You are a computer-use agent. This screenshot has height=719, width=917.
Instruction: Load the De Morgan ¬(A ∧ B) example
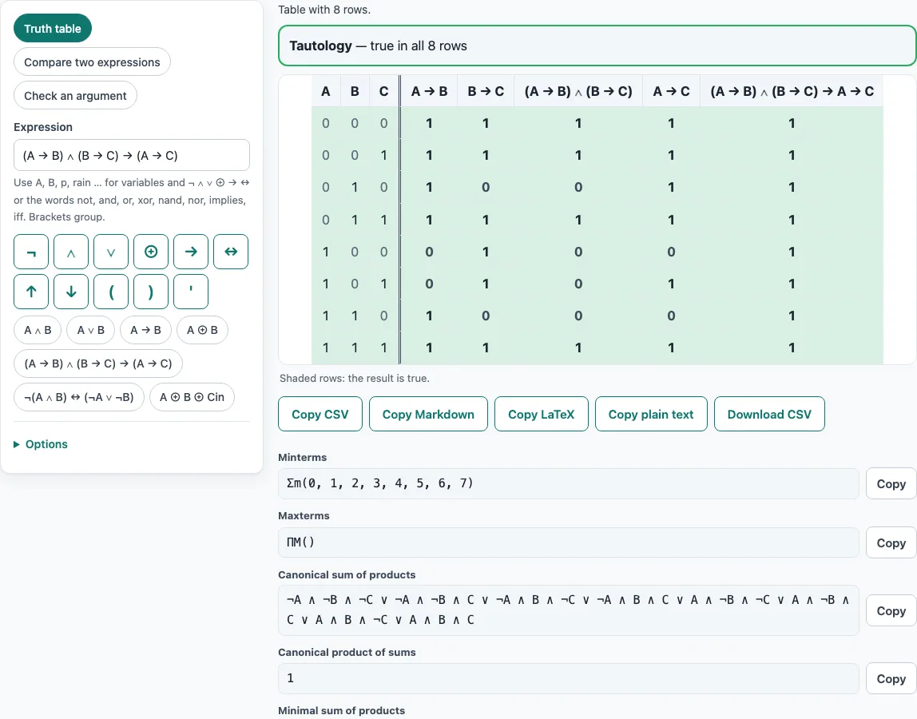(79, 397)
